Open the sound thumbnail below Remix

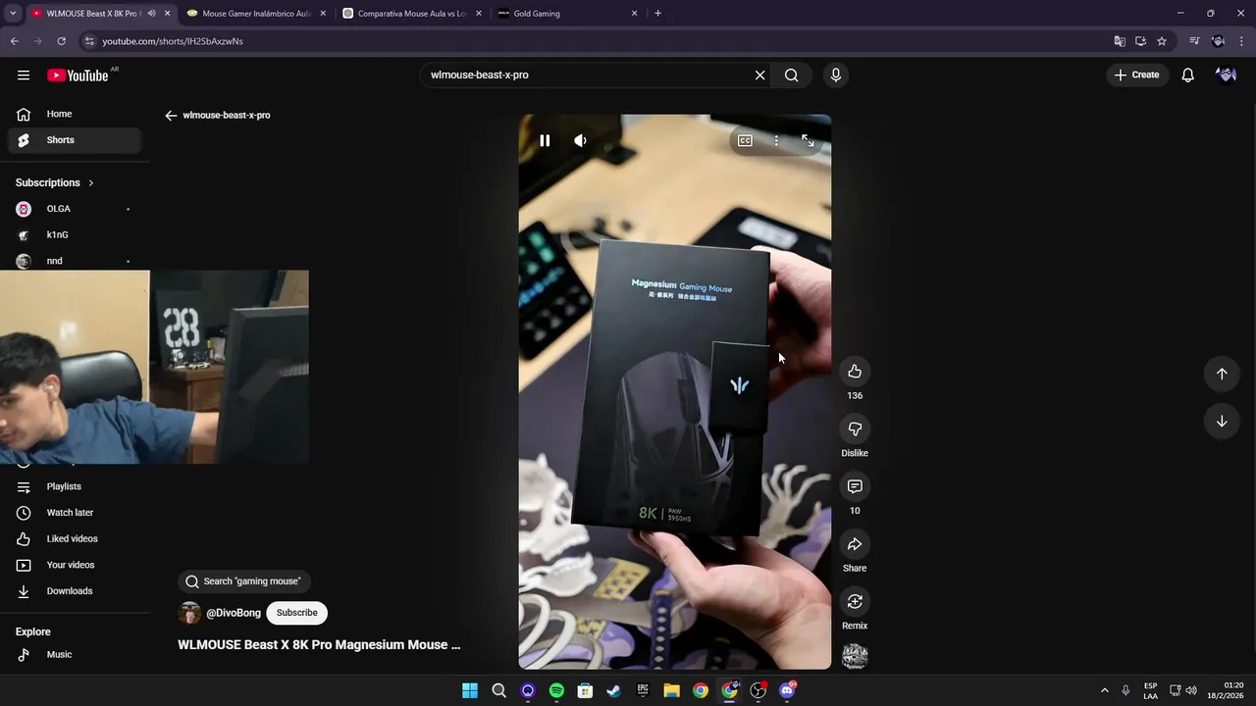855,656
